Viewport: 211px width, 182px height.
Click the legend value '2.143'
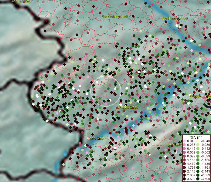pyautogui.click(x=191, y=171)
